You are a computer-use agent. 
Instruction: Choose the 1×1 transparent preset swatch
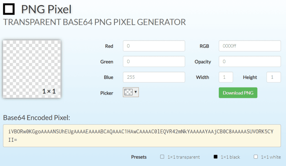coord(162,157)
